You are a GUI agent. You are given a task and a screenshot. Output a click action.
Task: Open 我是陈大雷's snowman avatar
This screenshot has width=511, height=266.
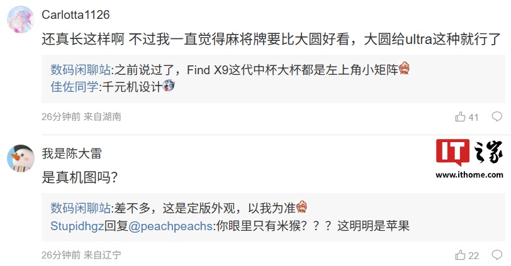[21, 158]
